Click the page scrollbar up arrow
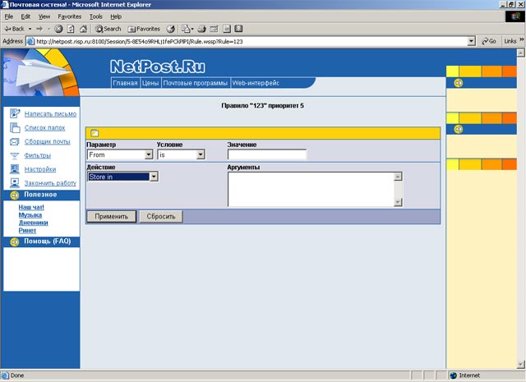The width and height of the screenshot is (526, 382). pos(520,53)
